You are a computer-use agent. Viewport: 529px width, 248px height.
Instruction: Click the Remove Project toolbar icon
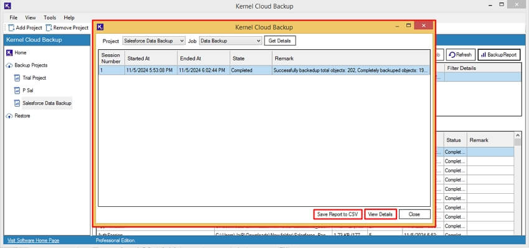click(x=49, y=27)
